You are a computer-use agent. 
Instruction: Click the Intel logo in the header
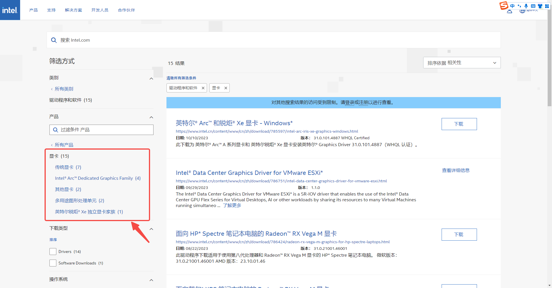point(10,10)
